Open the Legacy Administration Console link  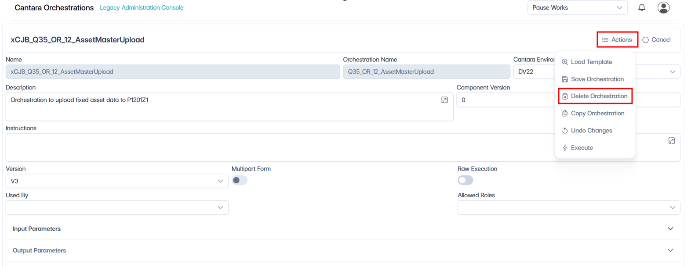coord(142,7)
